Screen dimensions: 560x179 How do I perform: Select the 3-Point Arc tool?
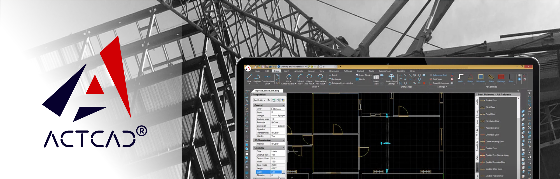coord(300,79)
